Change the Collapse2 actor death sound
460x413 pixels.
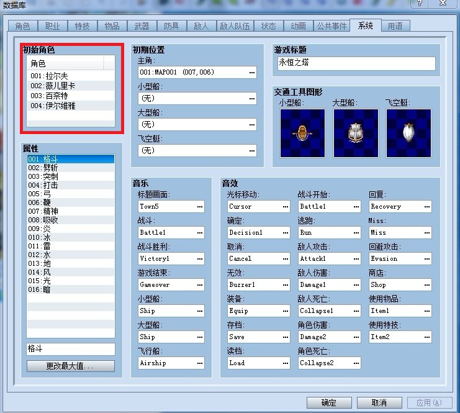pos(330,363)
